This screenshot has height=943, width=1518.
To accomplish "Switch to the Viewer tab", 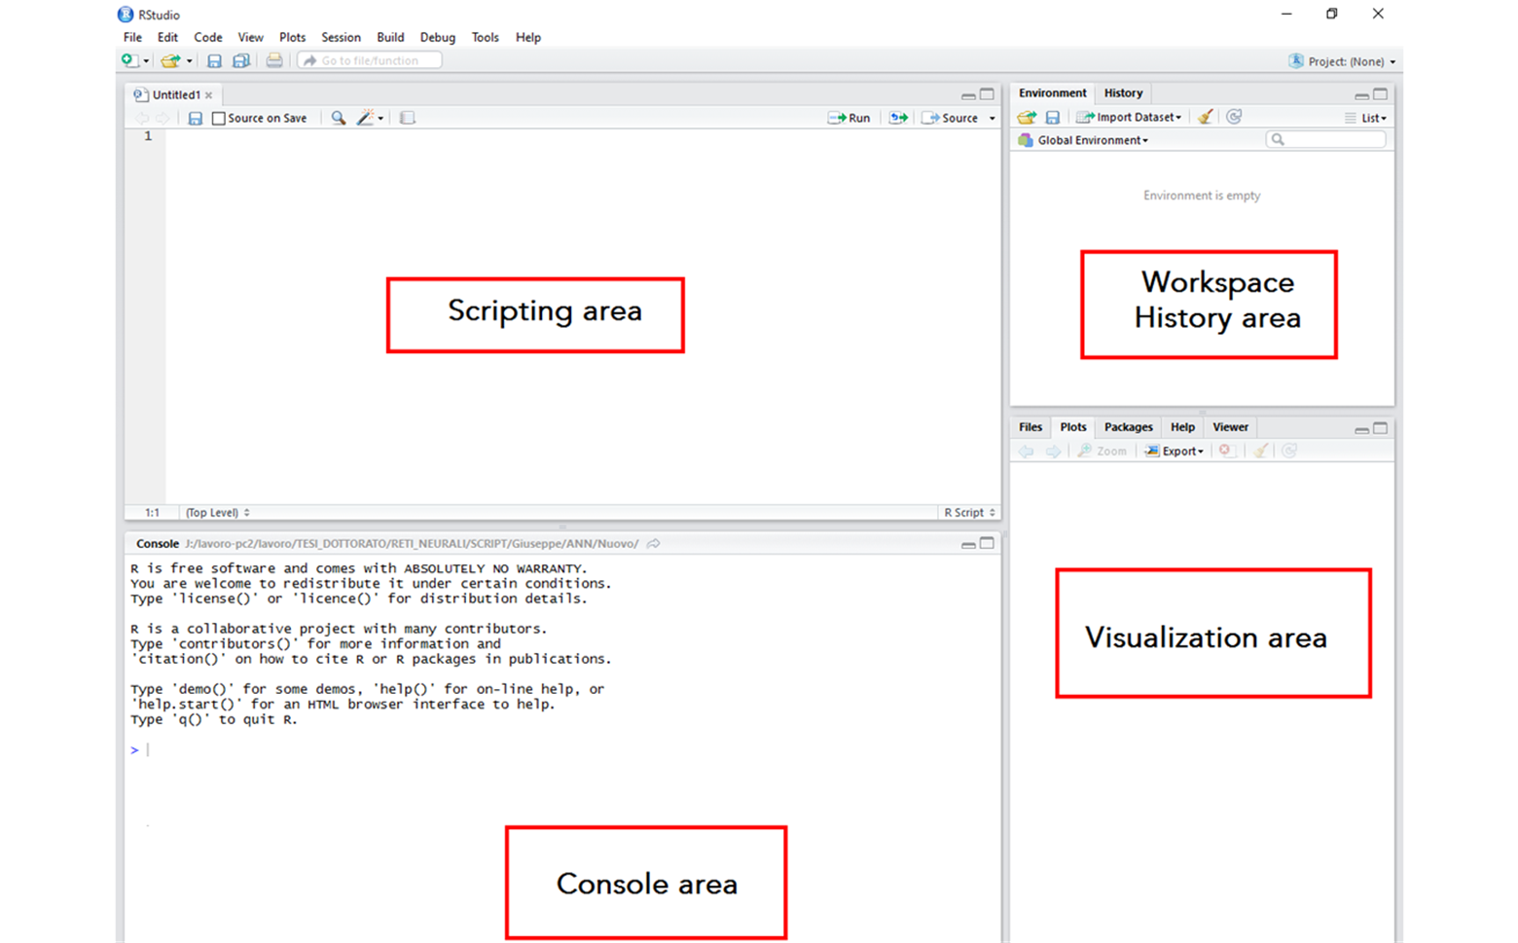I will (x=1230, y=427).
